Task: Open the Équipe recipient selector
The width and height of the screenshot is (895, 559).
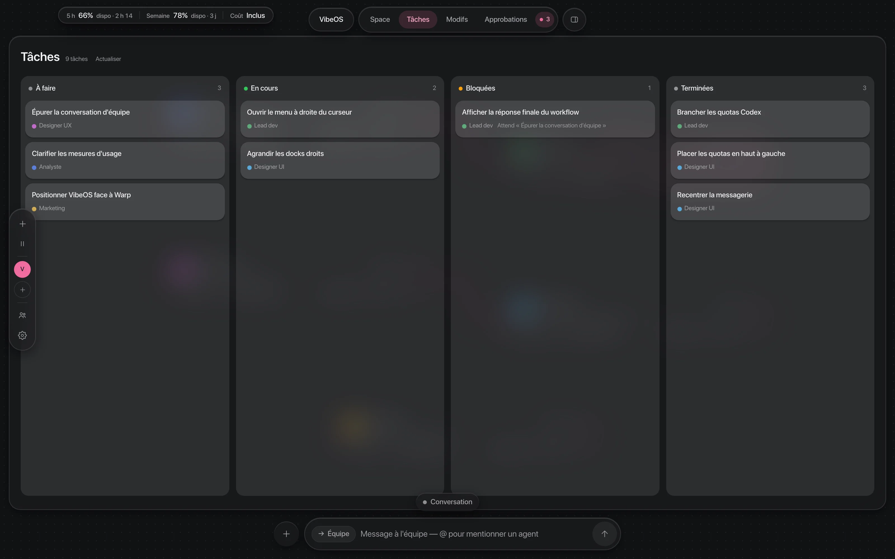Action: [333, 534]
